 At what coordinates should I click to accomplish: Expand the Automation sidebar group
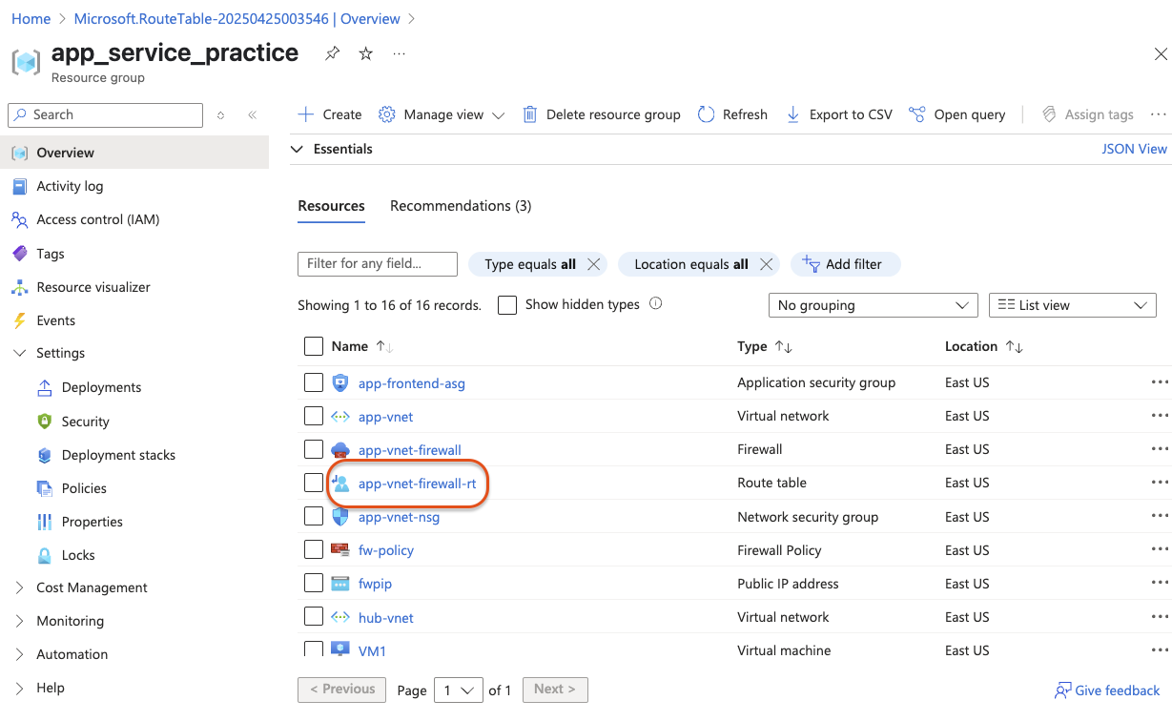(x=20, y=654)
